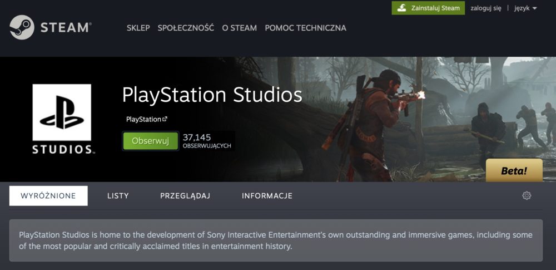
Task: Open POMOC TECHNICZNA
Action: pos(306,28)
